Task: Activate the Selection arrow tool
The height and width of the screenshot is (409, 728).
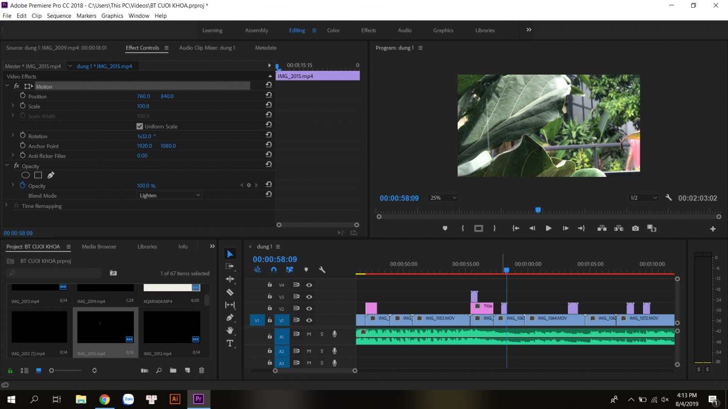Action: 230,254
